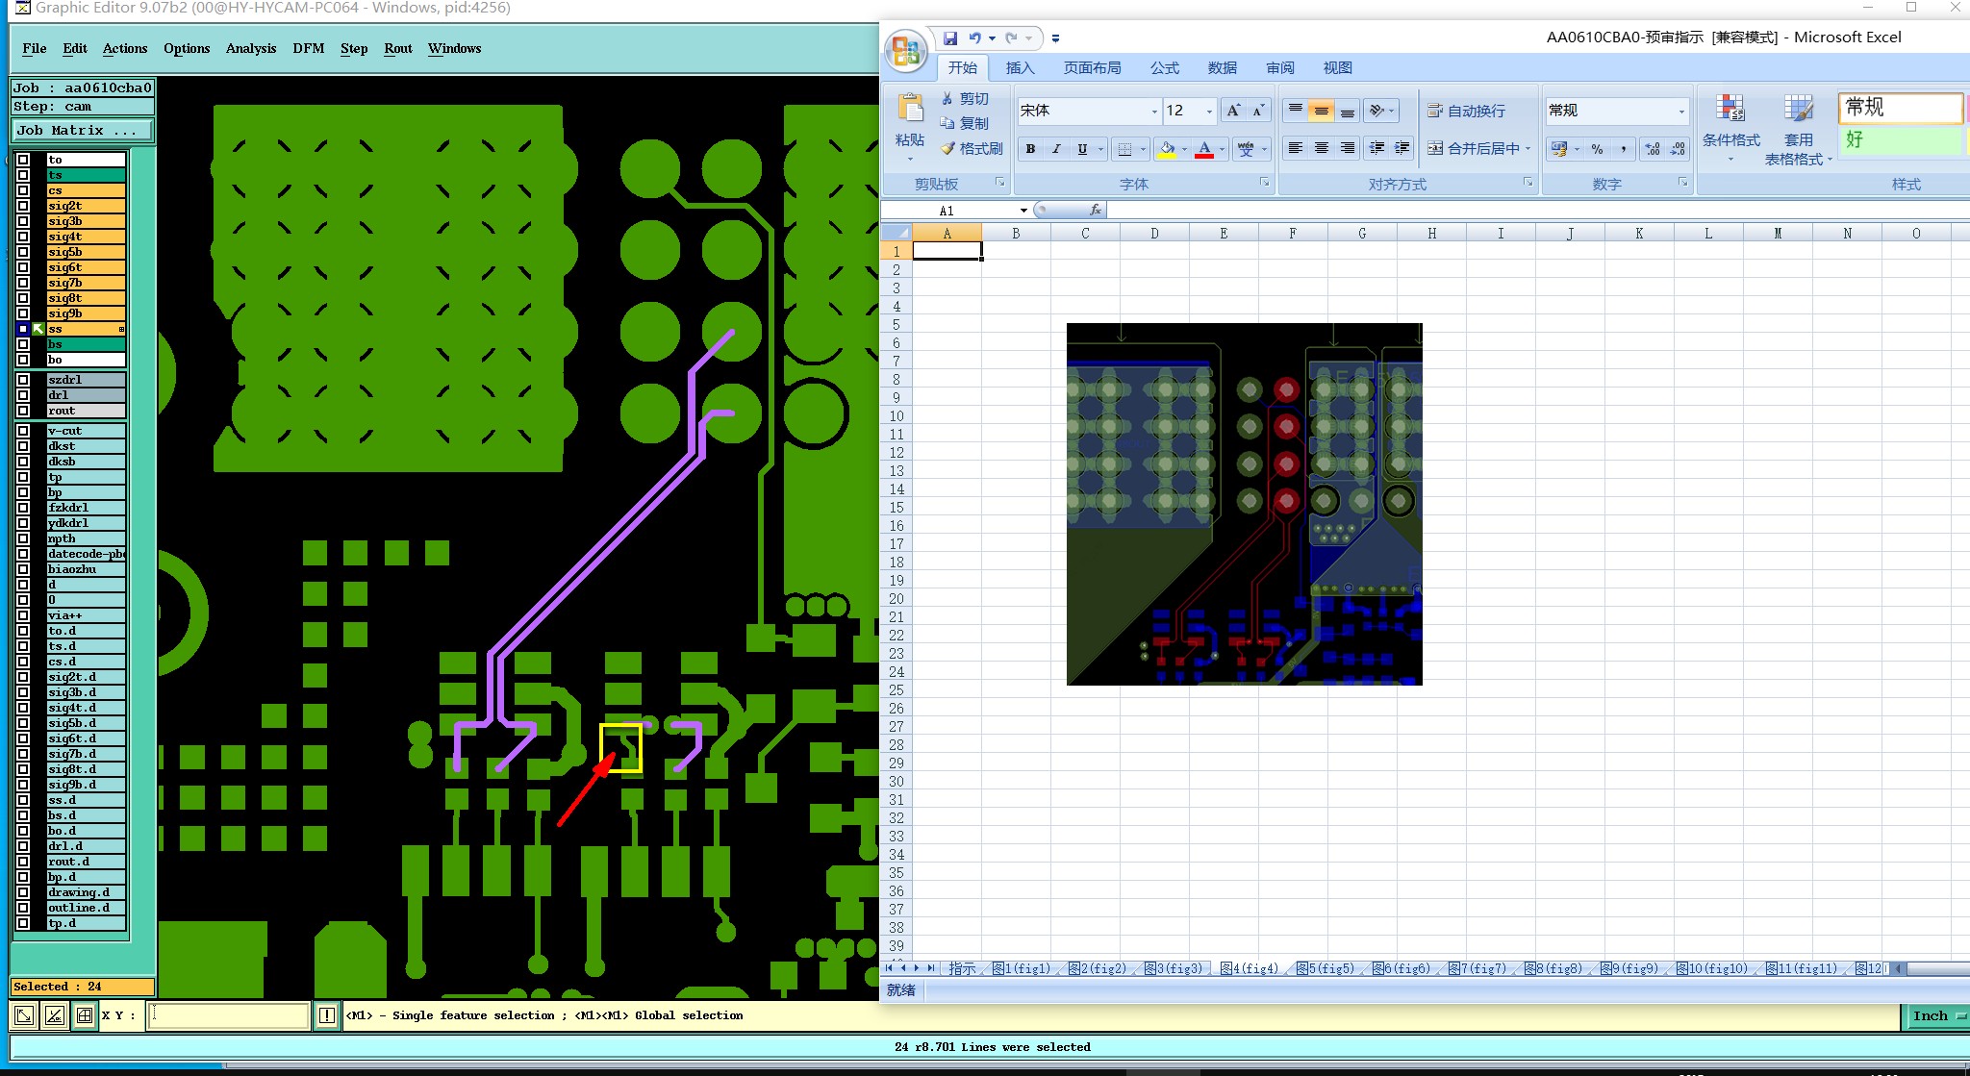
Task: Click the Paste clipboard icon
Action: coord(910,109)
